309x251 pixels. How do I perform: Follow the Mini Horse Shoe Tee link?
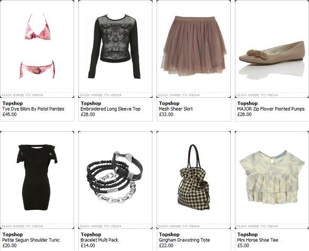point(257,240)
